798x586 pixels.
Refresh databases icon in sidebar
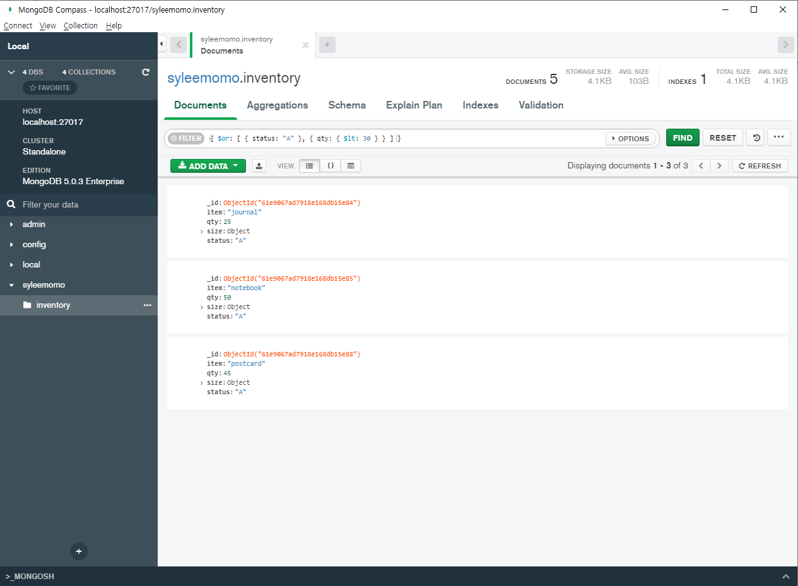pyautogui.click(x=146, y=72)
